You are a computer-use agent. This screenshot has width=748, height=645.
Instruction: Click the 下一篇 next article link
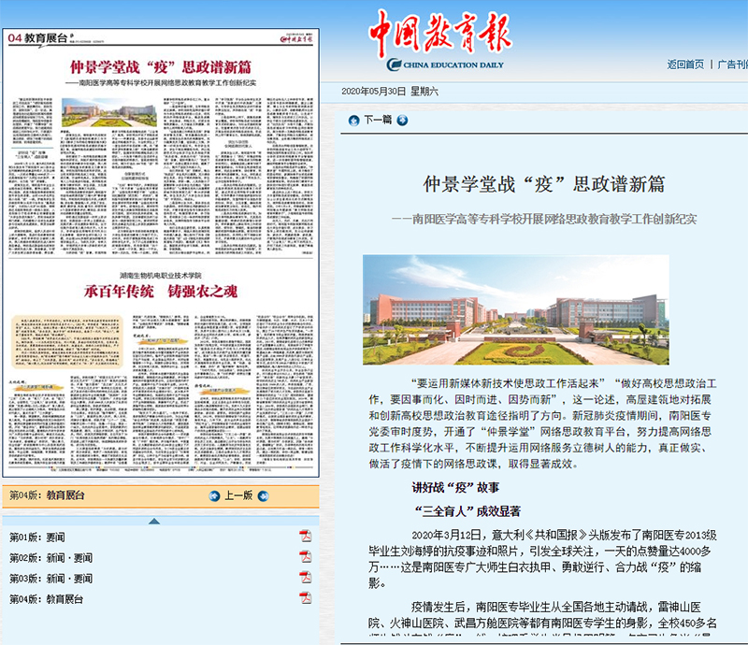point(378,120)
